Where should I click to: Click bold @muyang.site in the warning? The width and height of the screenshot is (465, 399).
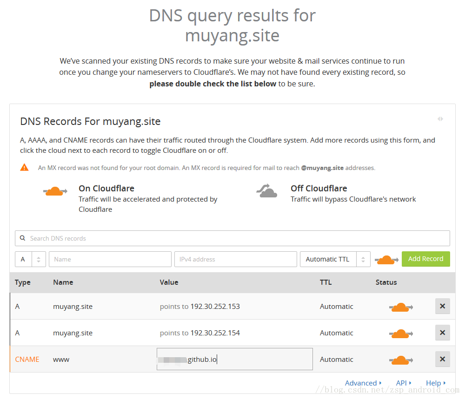point(322,168)
